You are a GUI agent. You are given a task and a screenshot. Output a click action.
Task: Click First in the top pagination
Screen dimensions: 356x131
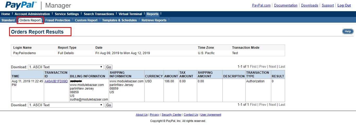pos(253,67)
